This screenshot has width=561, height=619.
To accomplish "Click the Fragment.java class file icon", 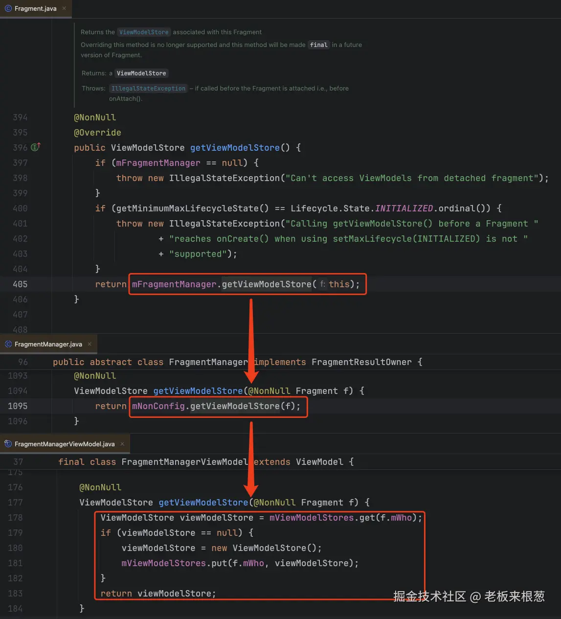I will [8, 8].
